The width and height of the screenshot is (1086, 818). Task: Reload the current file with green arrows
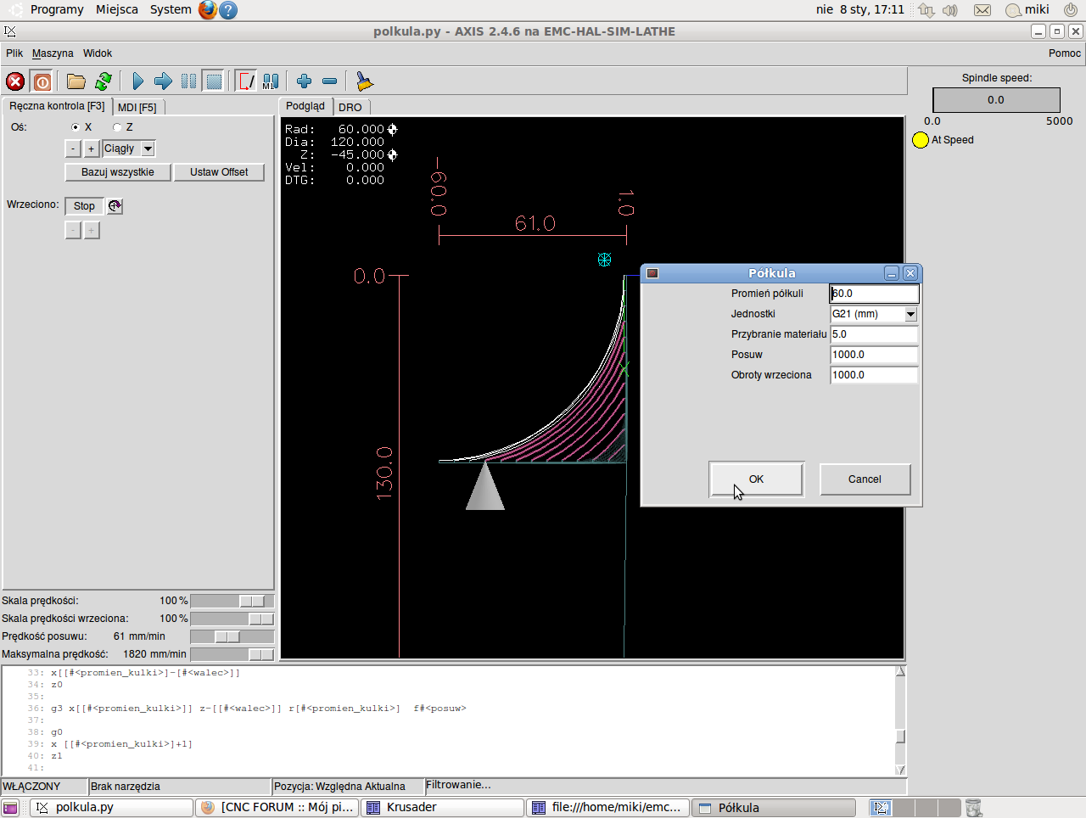[x=104, y=81]
